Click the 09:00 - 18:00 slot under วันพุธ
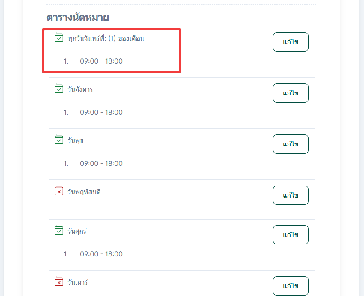 pos(101,163)
